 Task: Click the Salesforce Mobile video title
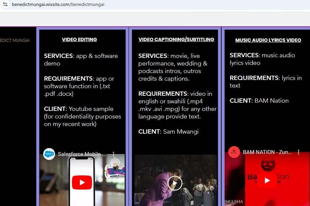point(81,154)
